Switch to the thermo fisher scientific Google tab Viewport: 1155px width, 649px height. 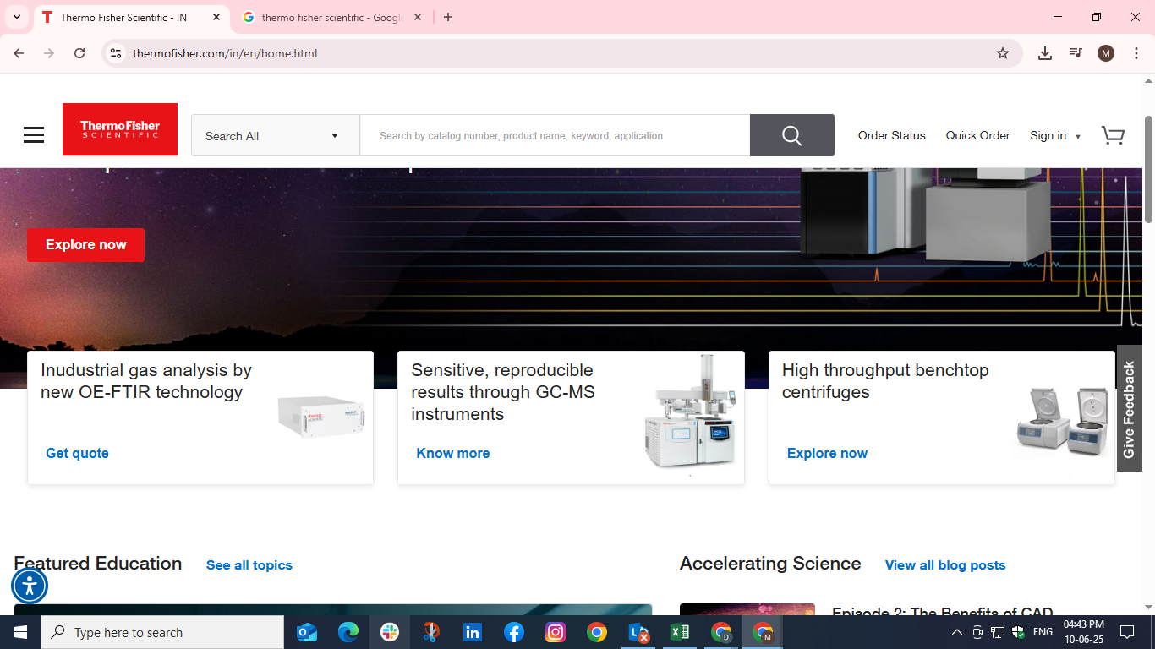click(x=332, y=17)
